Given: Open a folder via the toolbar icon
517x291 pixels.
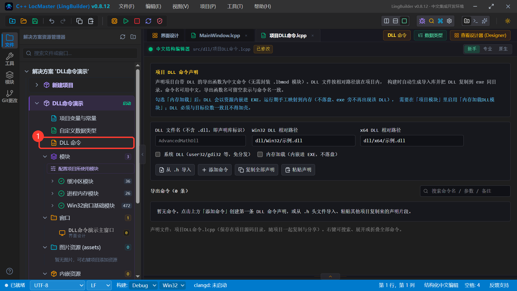Looking at the screenshot, I should click(24, 21).
